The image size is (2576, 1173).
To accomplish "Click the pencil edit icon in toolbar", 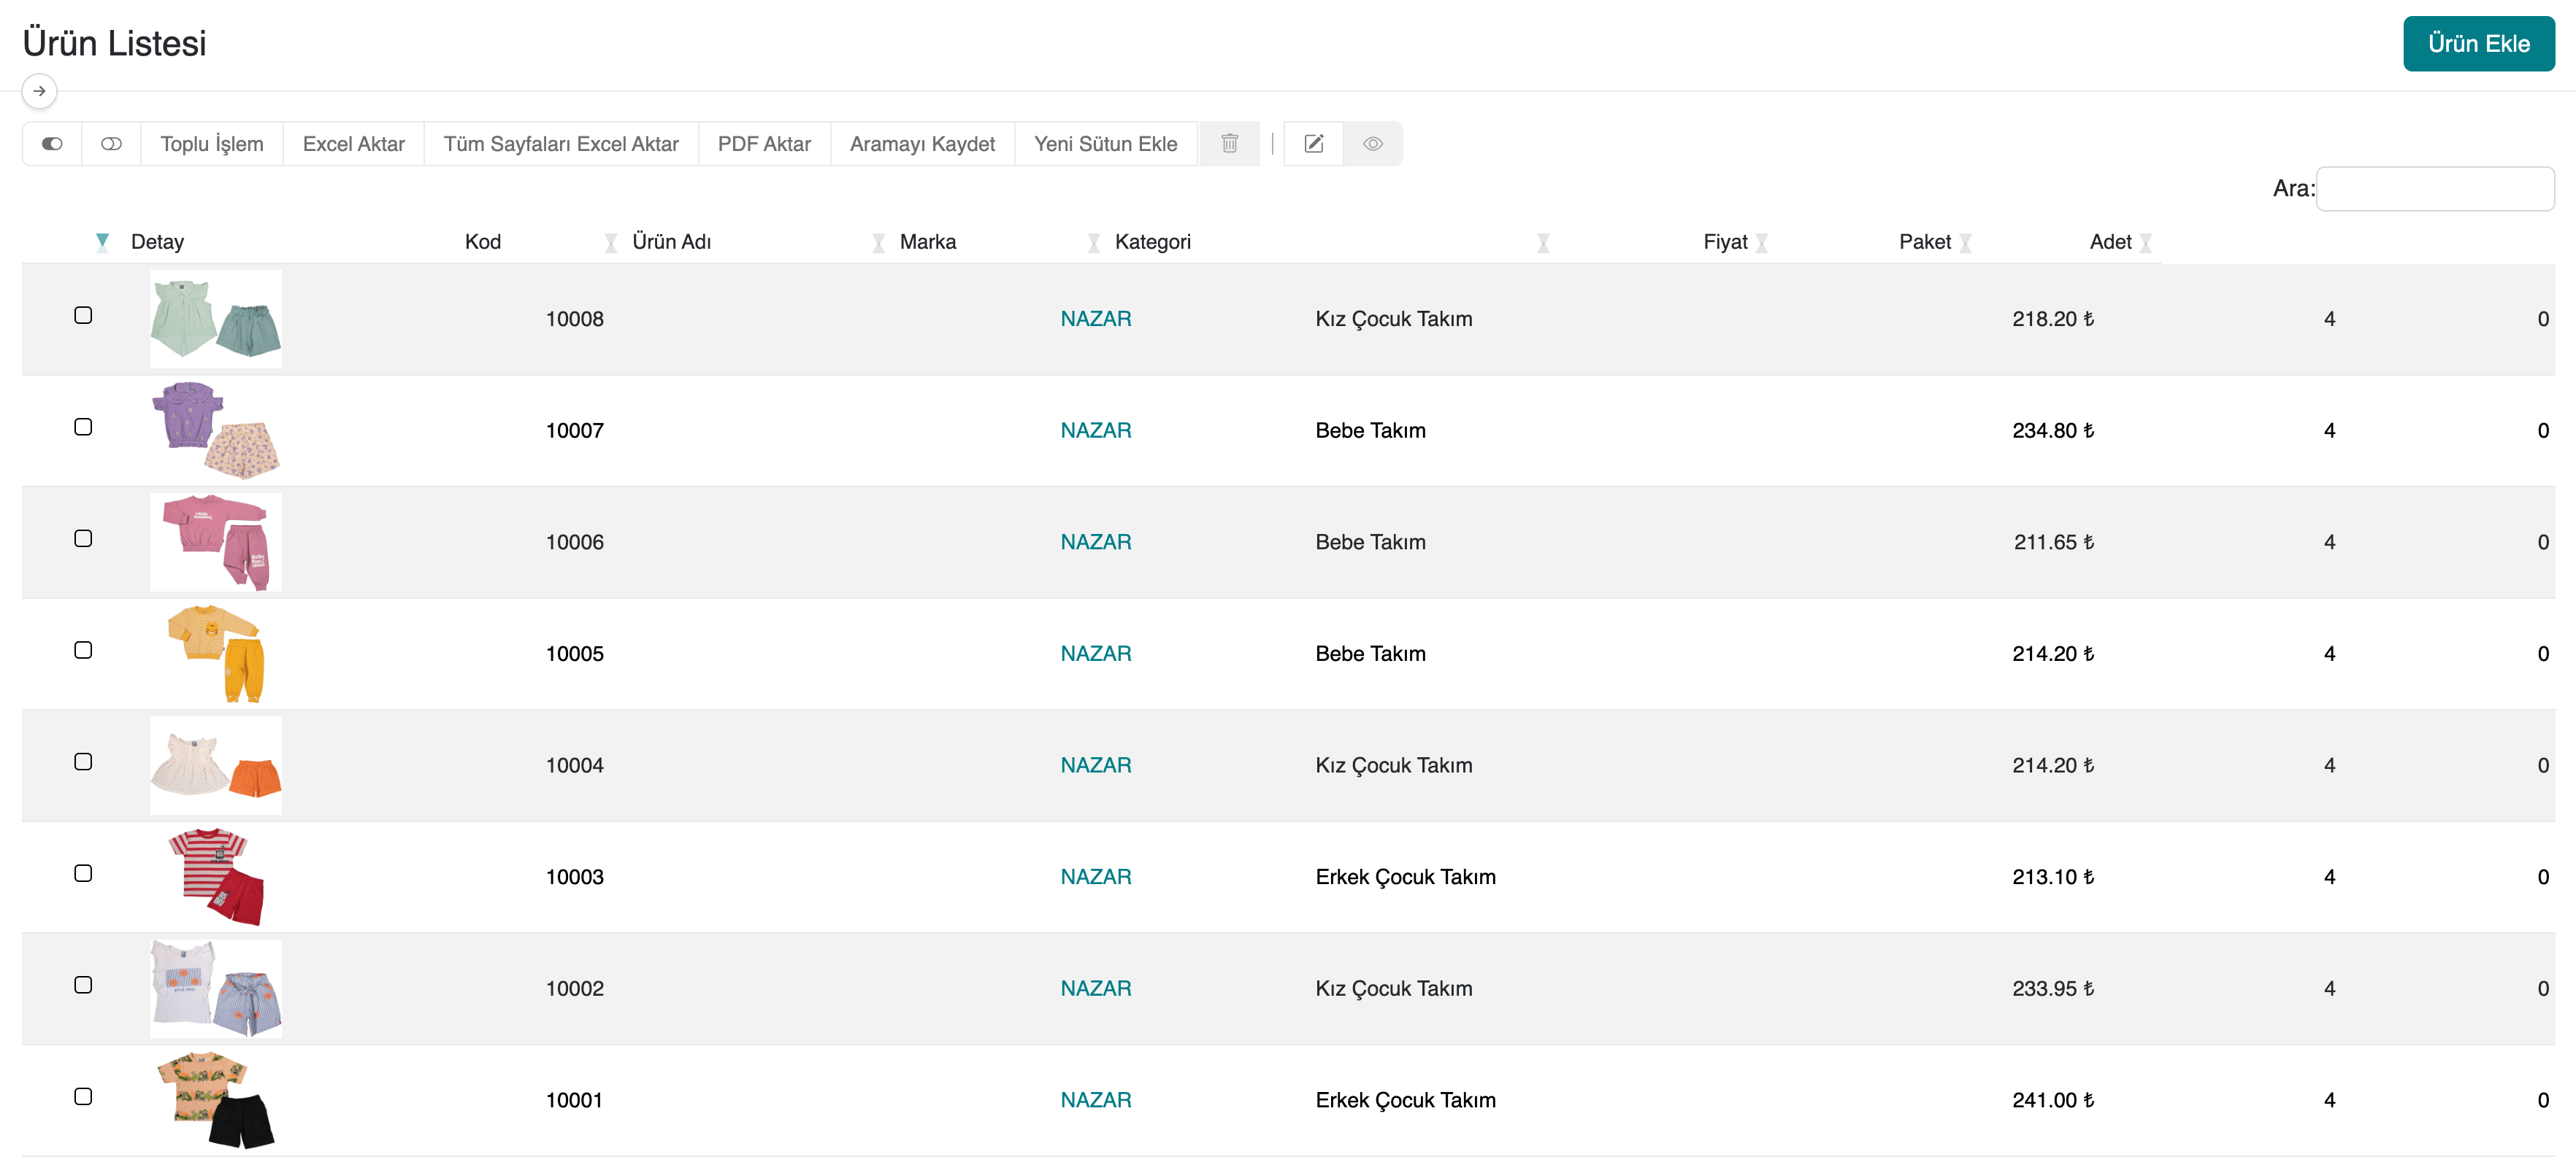I will [x=1313, y=144].
